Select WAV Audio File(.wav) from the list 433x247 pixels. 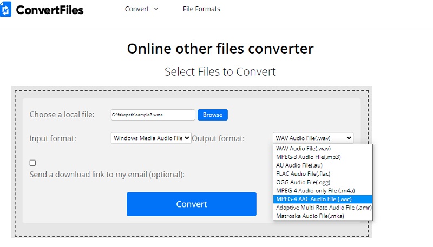tap(323, 148)
